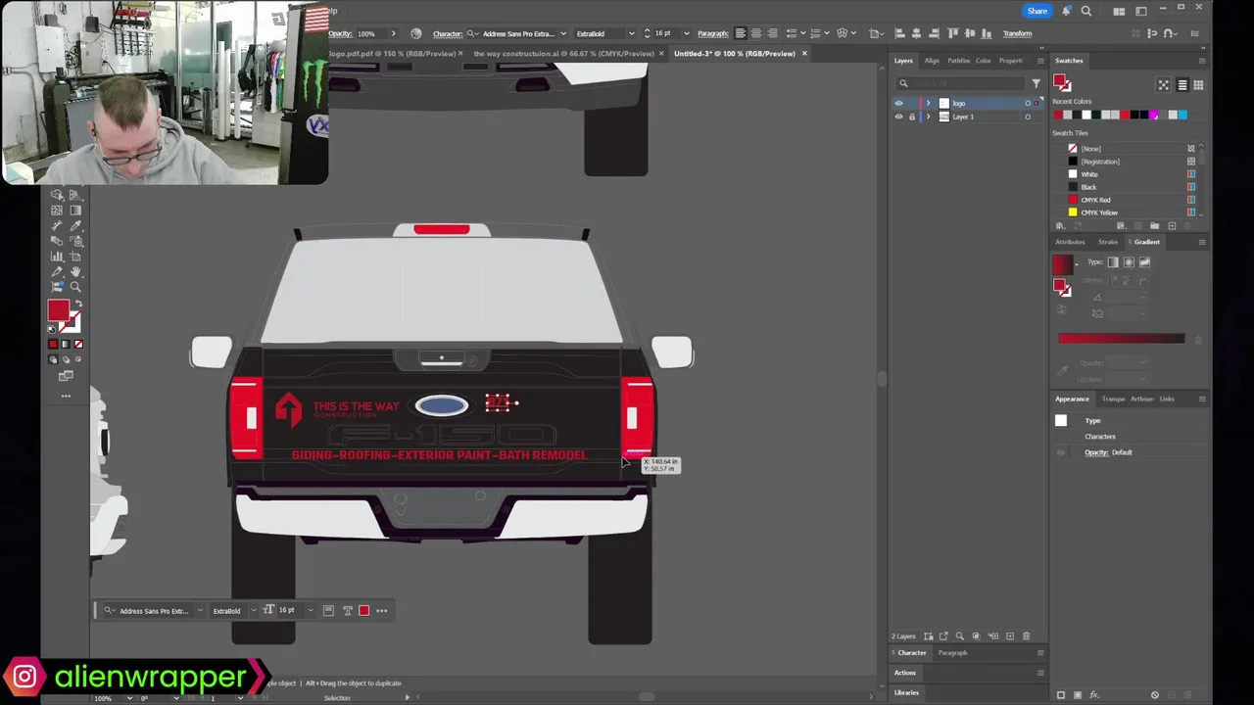Switch to the Color panel tab
The image size is (1254, 705).
[983, 61]
